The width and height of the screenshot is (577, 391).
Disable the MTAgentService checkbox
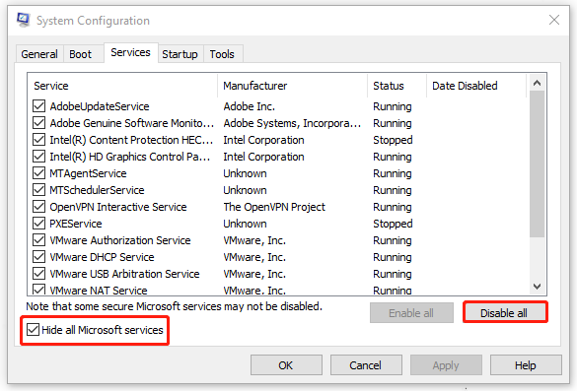[x=39, y=173]
